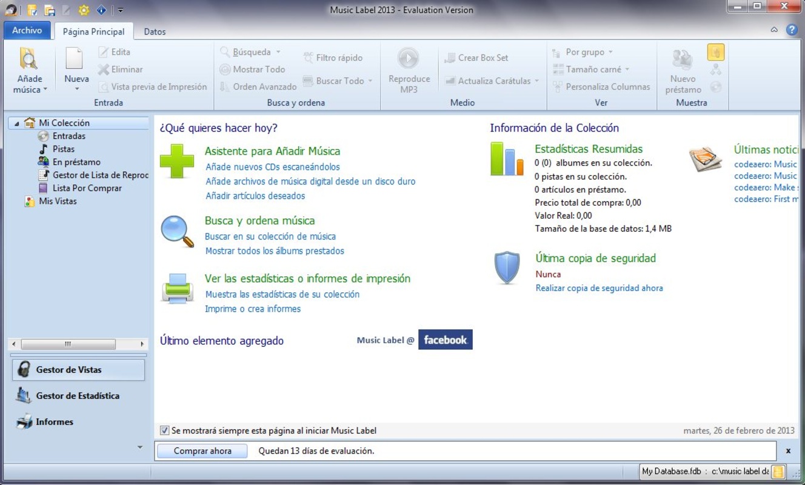
Task: Click Imprime o crea informes link
Action: pyautogui.click(x=253, y=309)
